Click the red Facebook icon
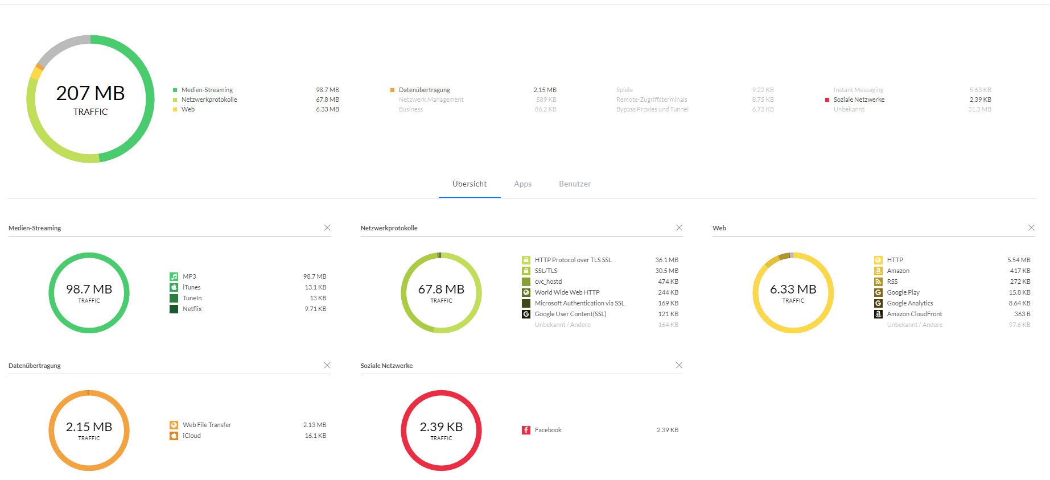This screenshot has height=480, width=1050. 526,430
